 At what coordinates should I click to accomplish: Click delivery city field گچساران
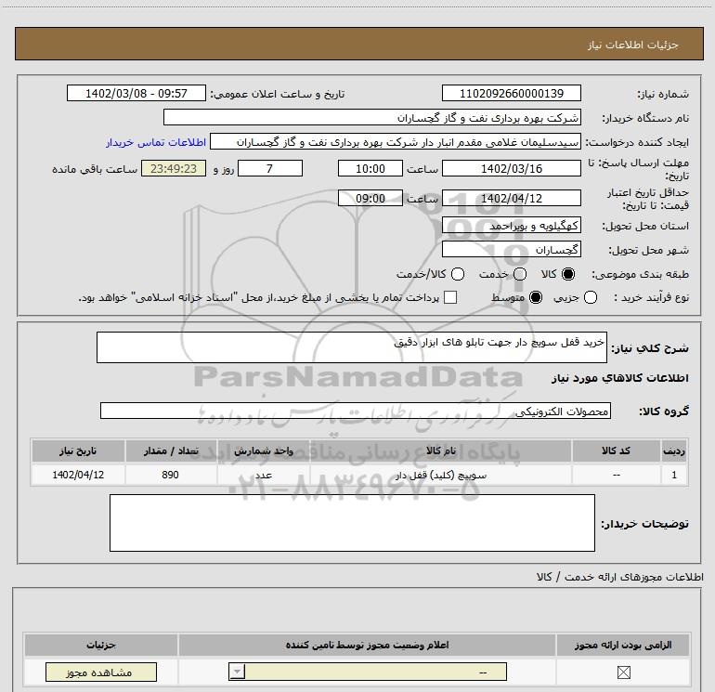point(511,250)
